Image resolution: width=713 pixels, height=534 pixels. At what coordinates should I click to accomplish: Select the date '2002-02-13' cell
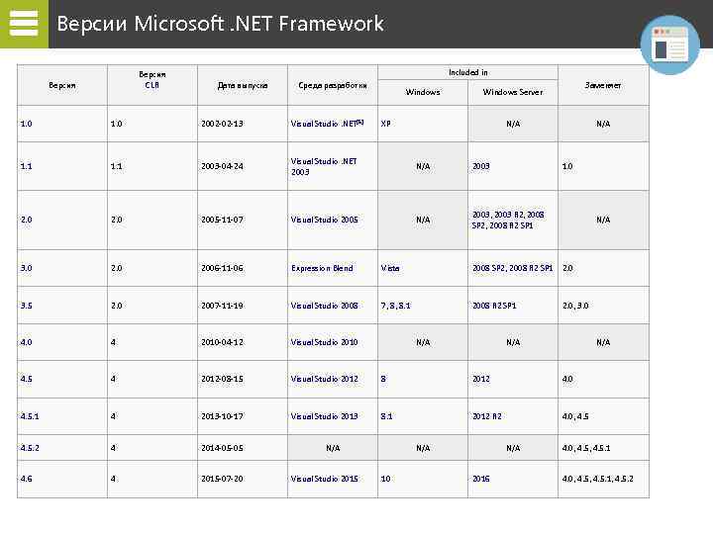[222, 124]
